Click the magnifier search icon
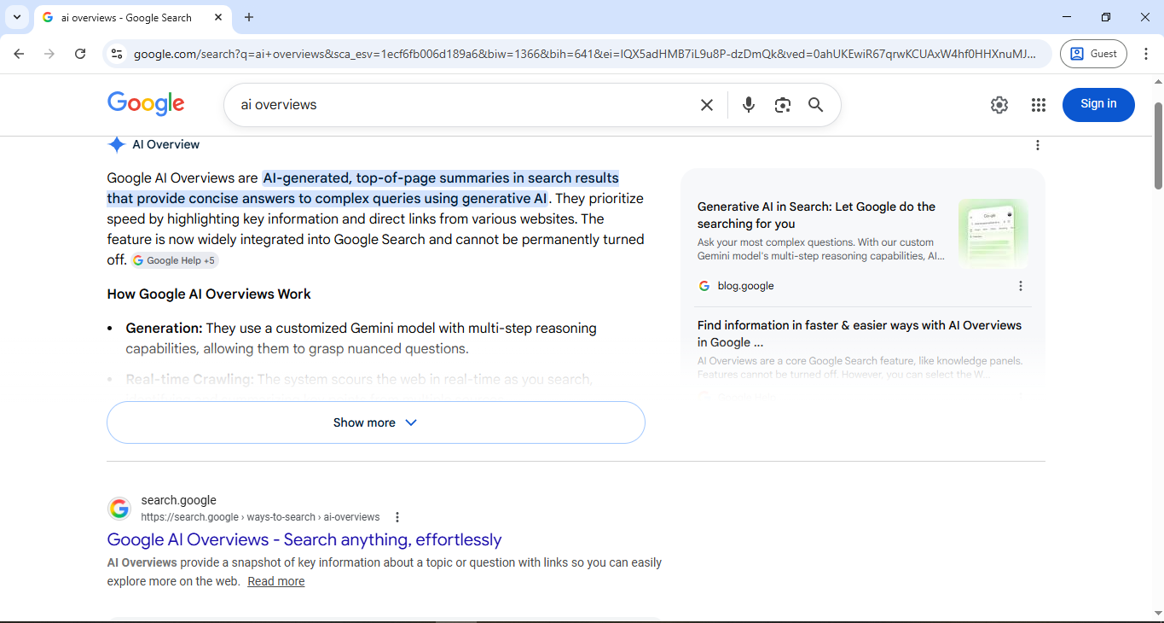Screen dimensions: 1164x623 (816, 105)
